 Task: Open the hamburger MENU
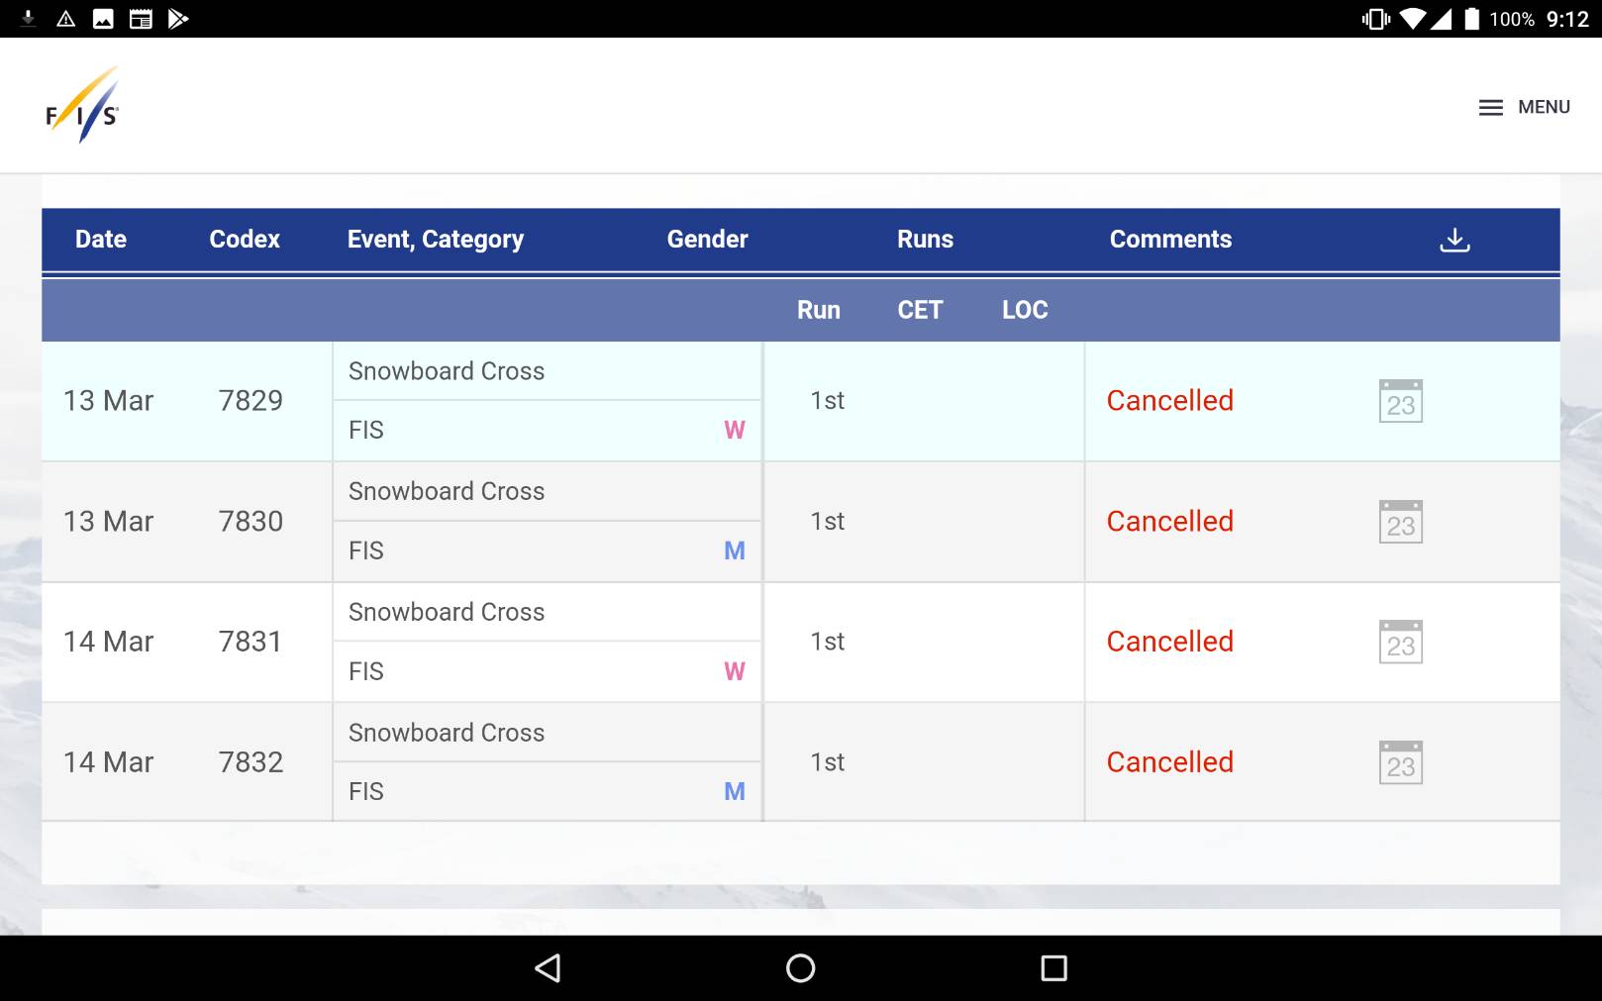pyautogui.click(x=1524, y=107)
